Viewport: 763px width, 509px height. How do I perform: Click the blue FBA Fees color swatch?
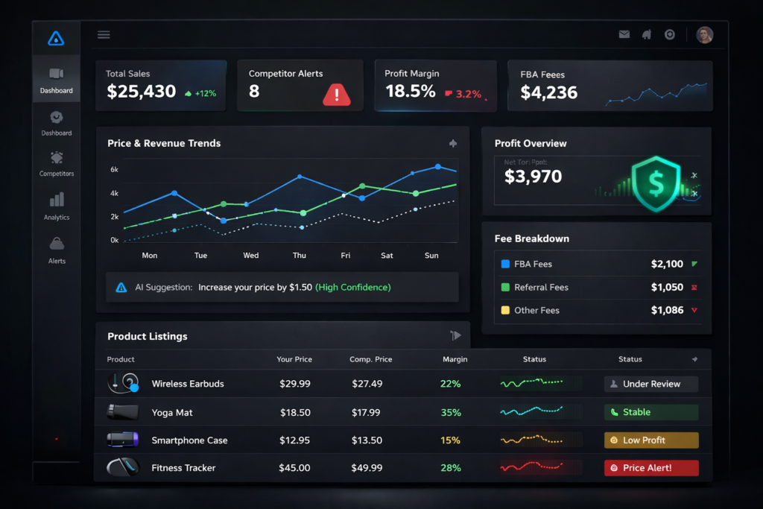click(x=505, y=264)
